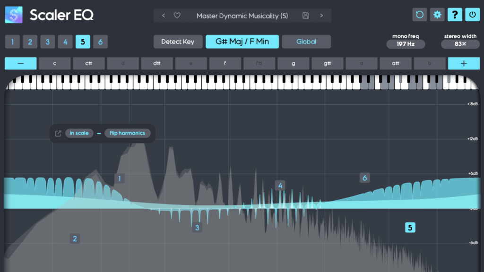This screenshot has height=272, width=484.
Task: Save the preset using the floppy disk icon
Action: (x=306, y=16)
